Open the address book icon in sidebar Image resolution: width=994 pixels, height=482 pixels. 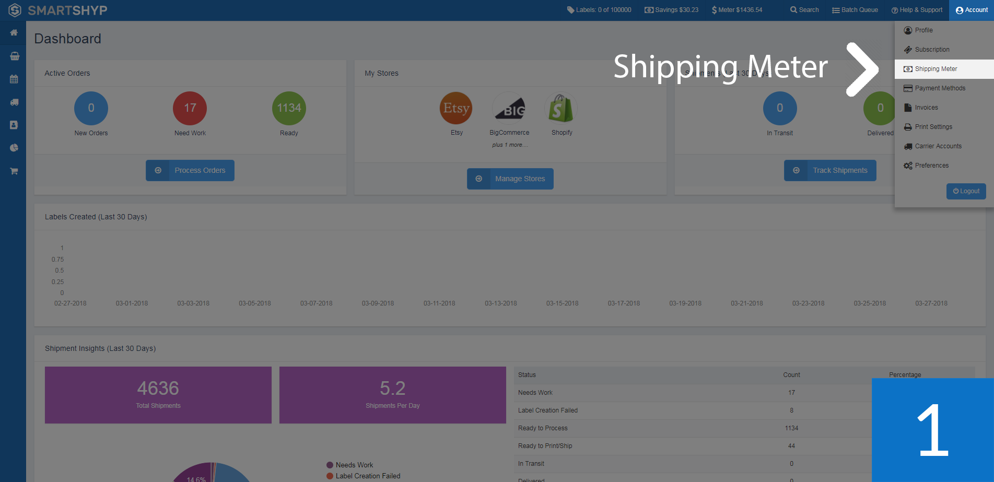pos(14,125)
